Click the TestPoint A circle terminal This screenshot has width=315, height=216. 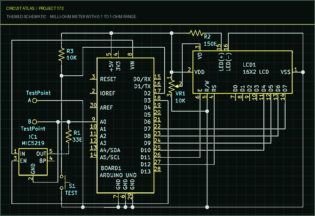point(35,101)
